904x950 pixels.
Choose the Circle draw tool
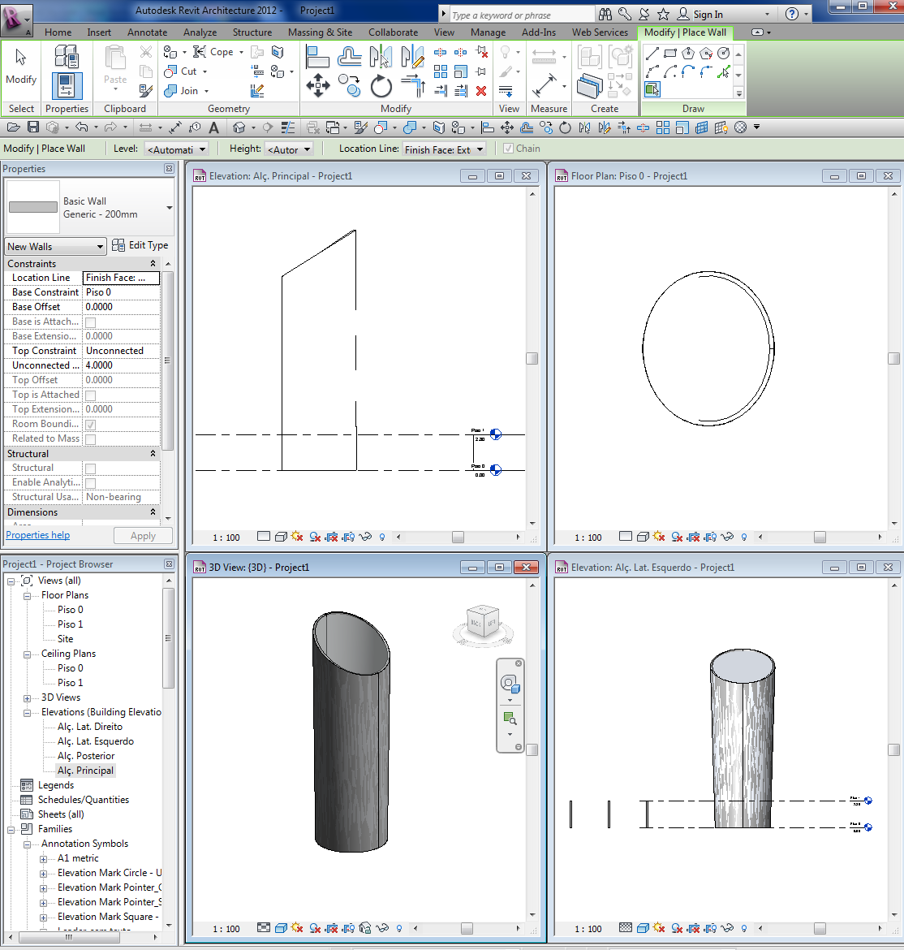724,54
